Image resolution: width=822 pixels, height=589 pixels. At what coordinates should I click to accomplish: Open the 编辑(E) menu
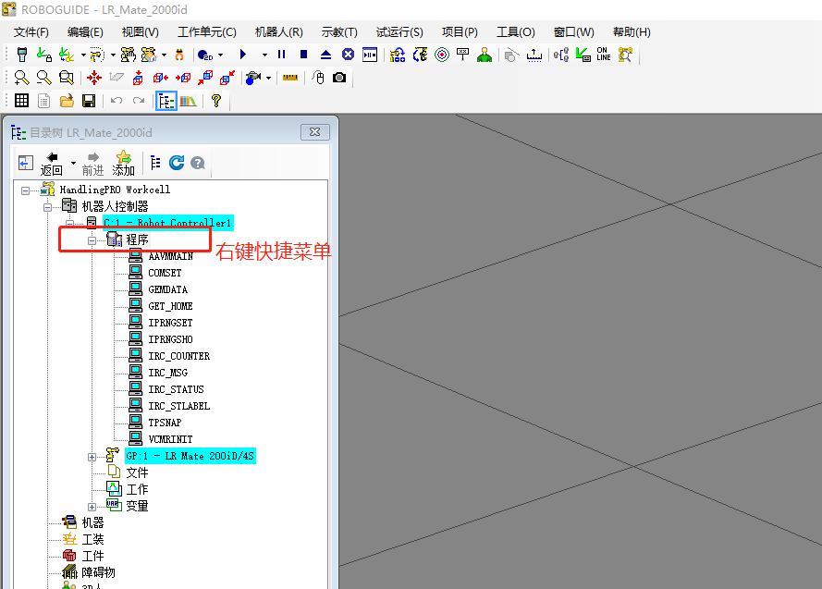pyautogui.click(x=85, y=32)
